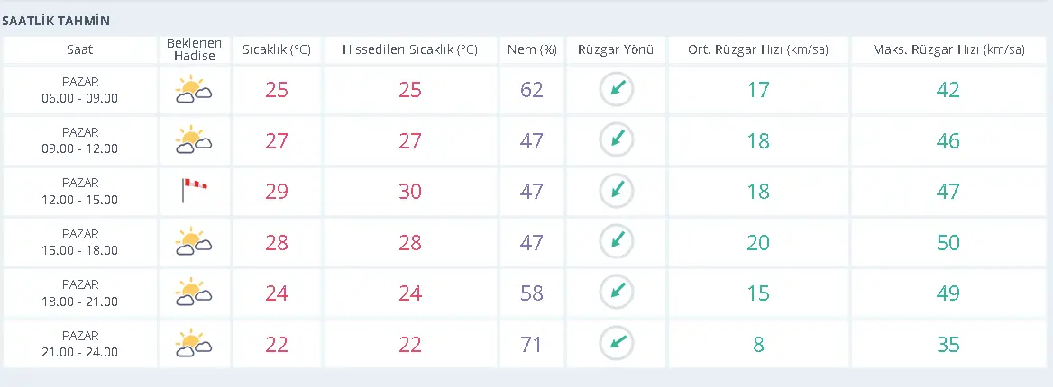Select the Rüzgar Yönü column header
Screen dimensions: 1053x387
click(617, 49)
